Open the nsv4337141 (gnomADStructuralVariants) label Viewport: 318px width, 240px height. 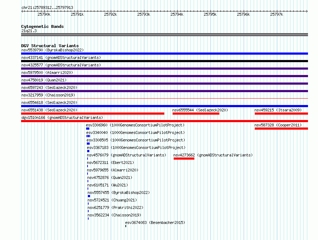(61, 57)
